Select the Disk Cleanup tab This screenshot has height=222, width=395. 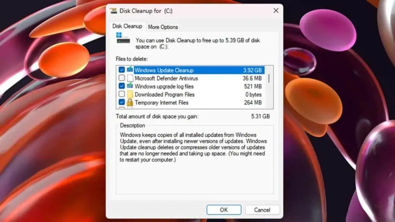point(127,26)
